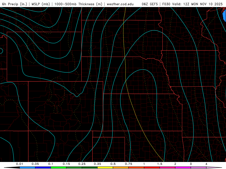Click the dark blue 0.05–0.1 legend swatch

43,168
